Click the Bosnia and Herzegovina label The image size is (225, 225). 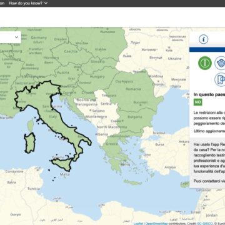point(86,102)
